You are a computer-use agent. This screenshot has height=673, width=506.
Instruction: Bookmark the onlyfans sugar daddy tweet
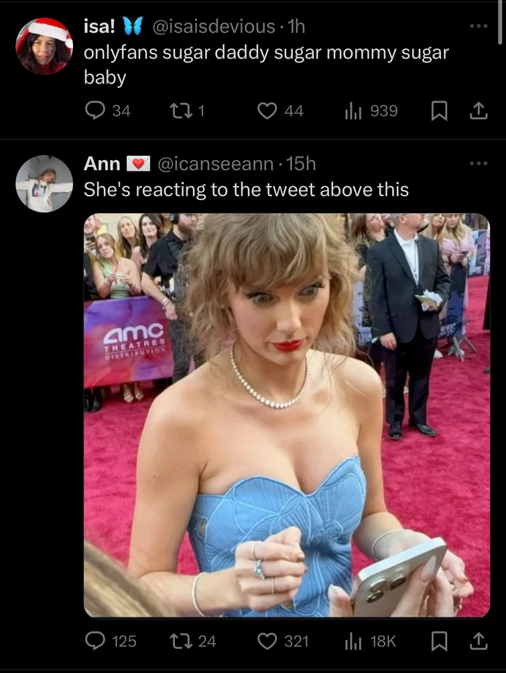tap(439, 112)
